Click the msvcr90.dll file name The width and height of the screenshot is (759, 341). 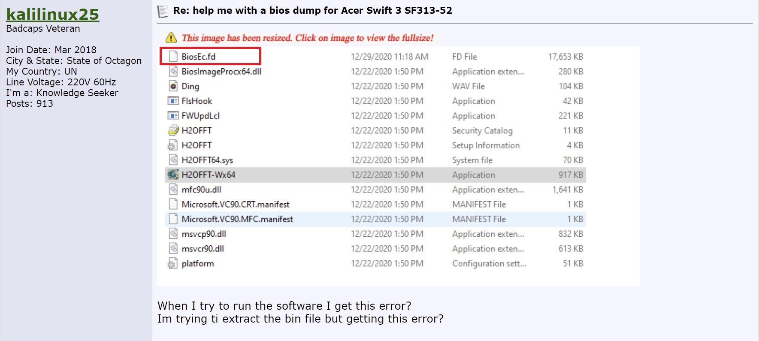pyautogui.click(x=203, y=249)
